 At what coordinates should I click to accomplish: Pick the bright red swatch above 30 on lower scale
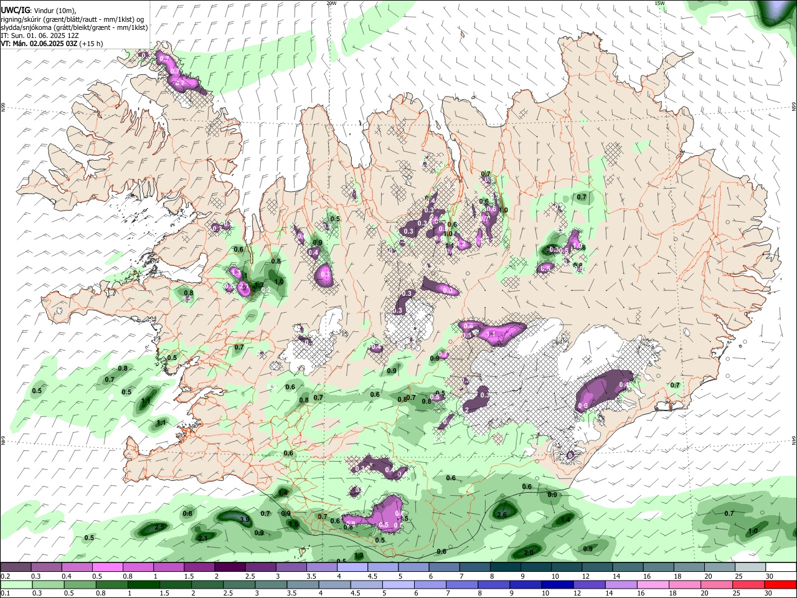point(780,584)
